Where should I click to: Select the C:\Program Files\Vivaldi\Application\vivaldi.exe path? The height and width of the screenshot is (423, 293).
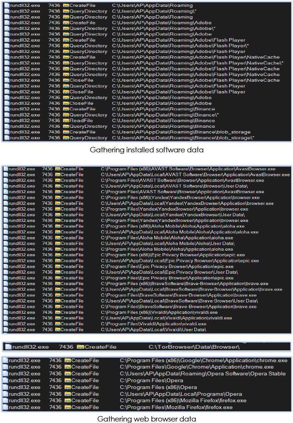pyautogui.click(x=153, y=324)
